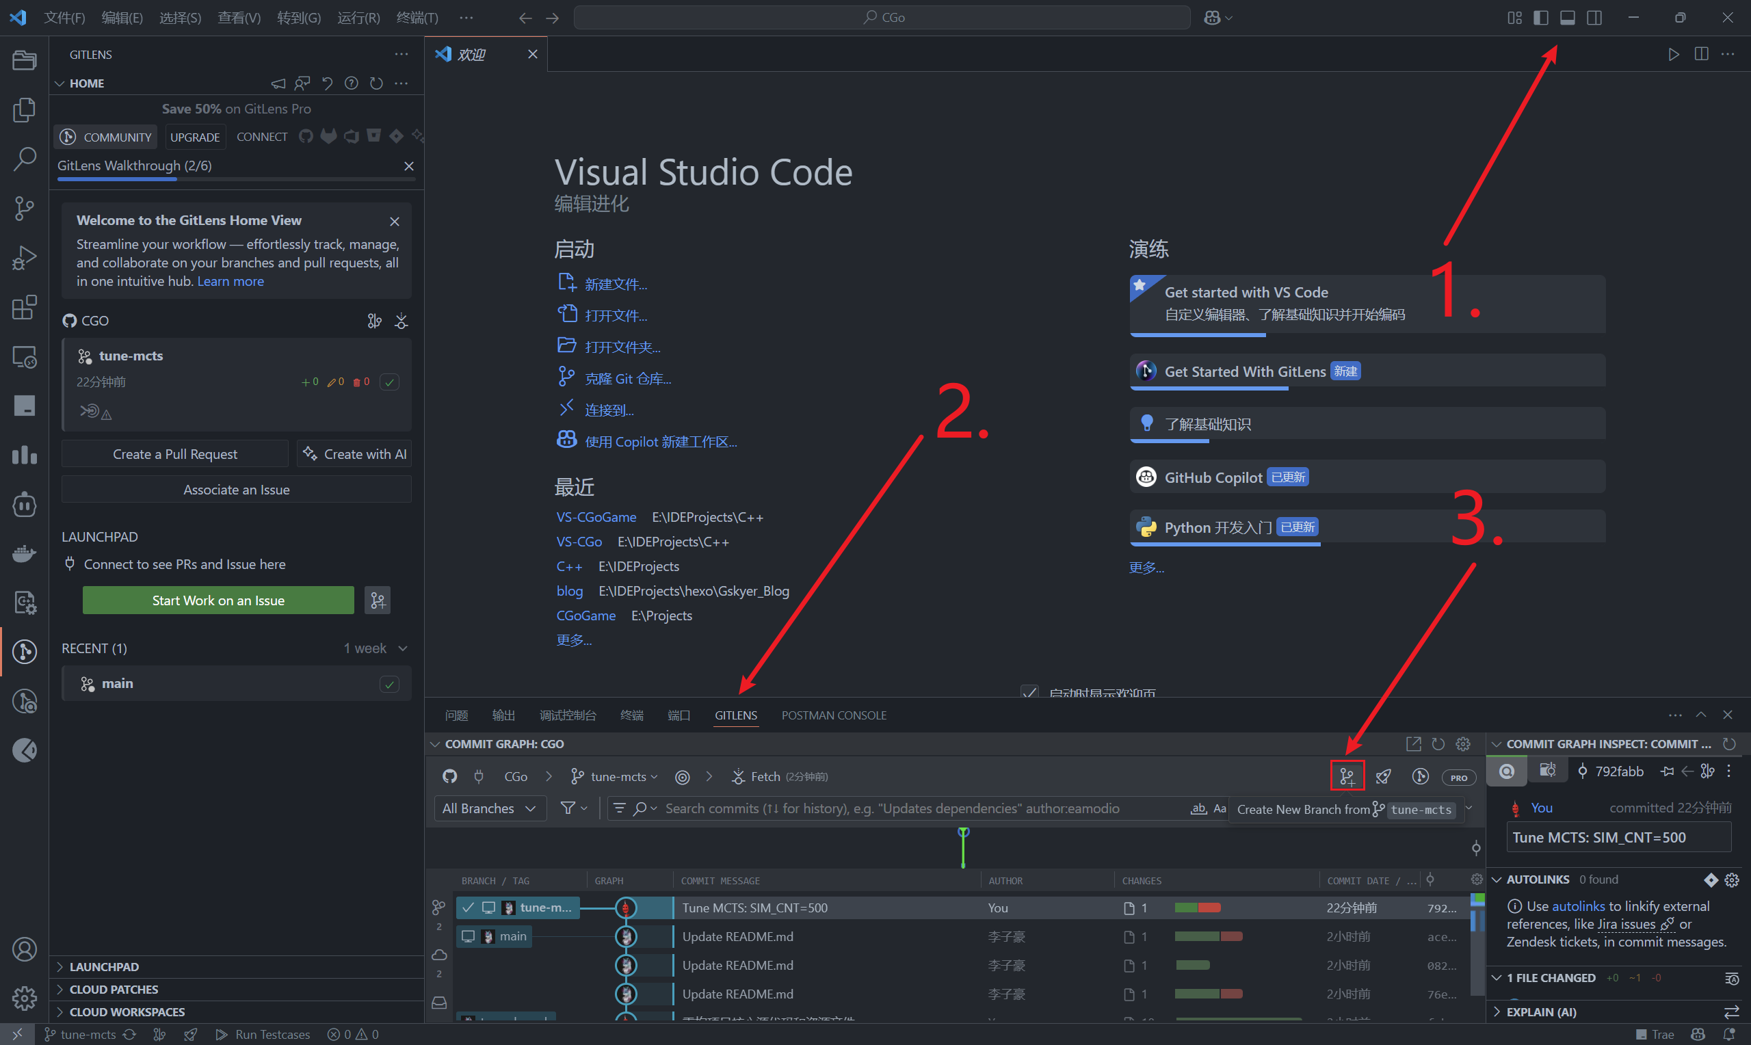Switch to the 终端 panel tab

coord(631,715)
